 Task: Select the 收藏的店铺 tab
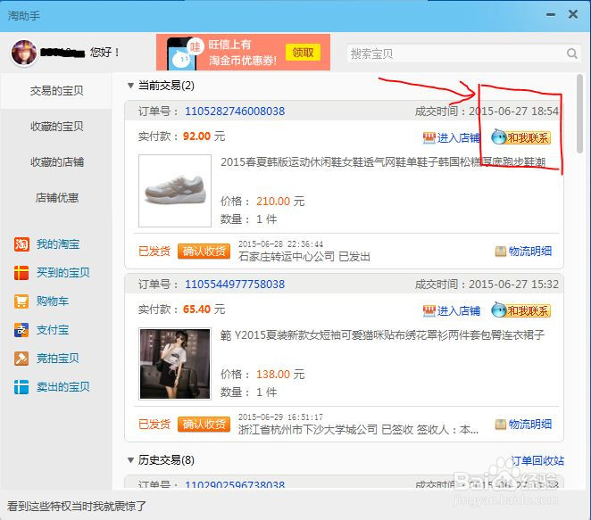tap(56, 162)
